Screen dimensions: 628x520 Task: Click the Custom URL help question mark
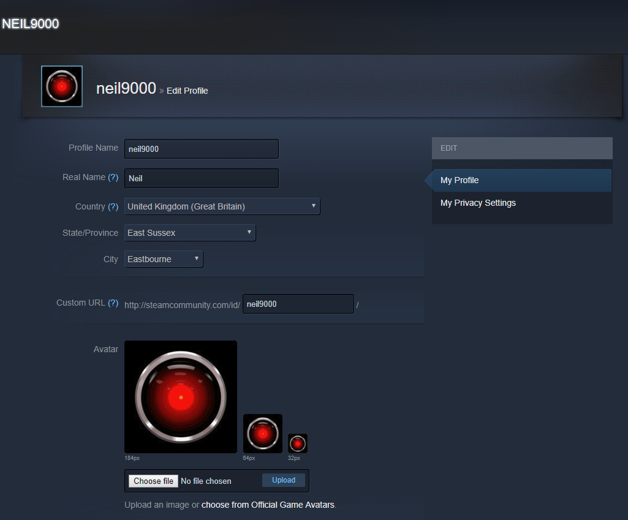point(113,303)
